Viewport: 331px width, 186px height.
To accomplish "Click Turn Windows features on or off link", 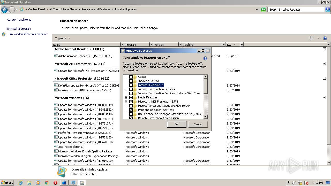I will click(27, 34).
